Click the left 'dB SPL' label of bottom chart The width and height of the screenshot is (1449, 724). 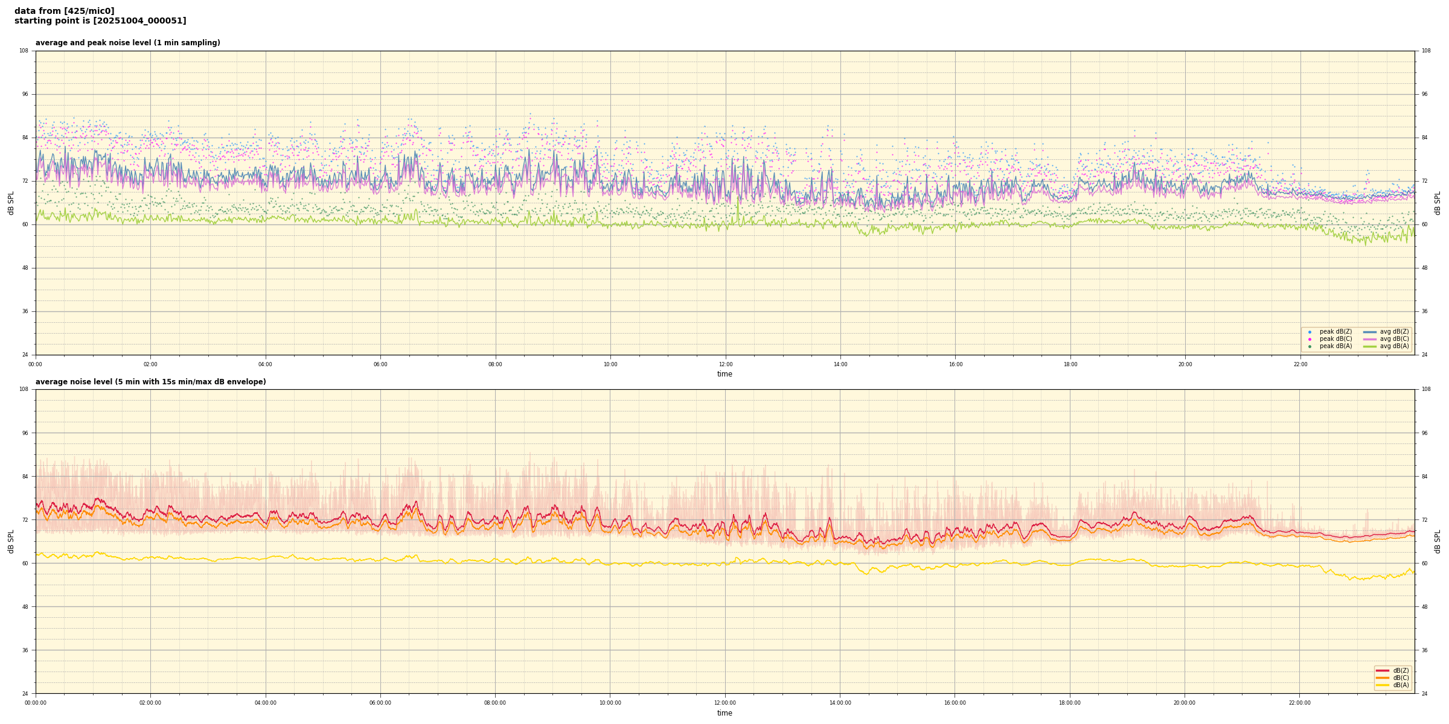pos(11,541)
